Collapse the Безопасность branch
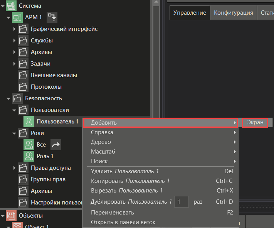This screenshot has height=228, width=274. point(8,98)
